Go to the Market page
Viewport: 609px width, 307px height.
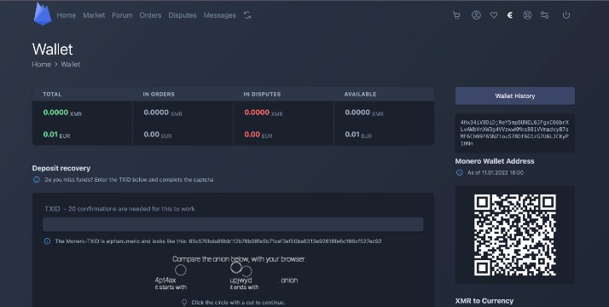[94, 15]
